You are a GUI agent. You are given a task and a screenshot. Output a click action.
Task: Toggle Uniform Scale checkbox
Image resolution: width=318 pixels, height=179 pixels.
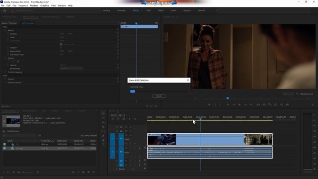click(61, 44)
